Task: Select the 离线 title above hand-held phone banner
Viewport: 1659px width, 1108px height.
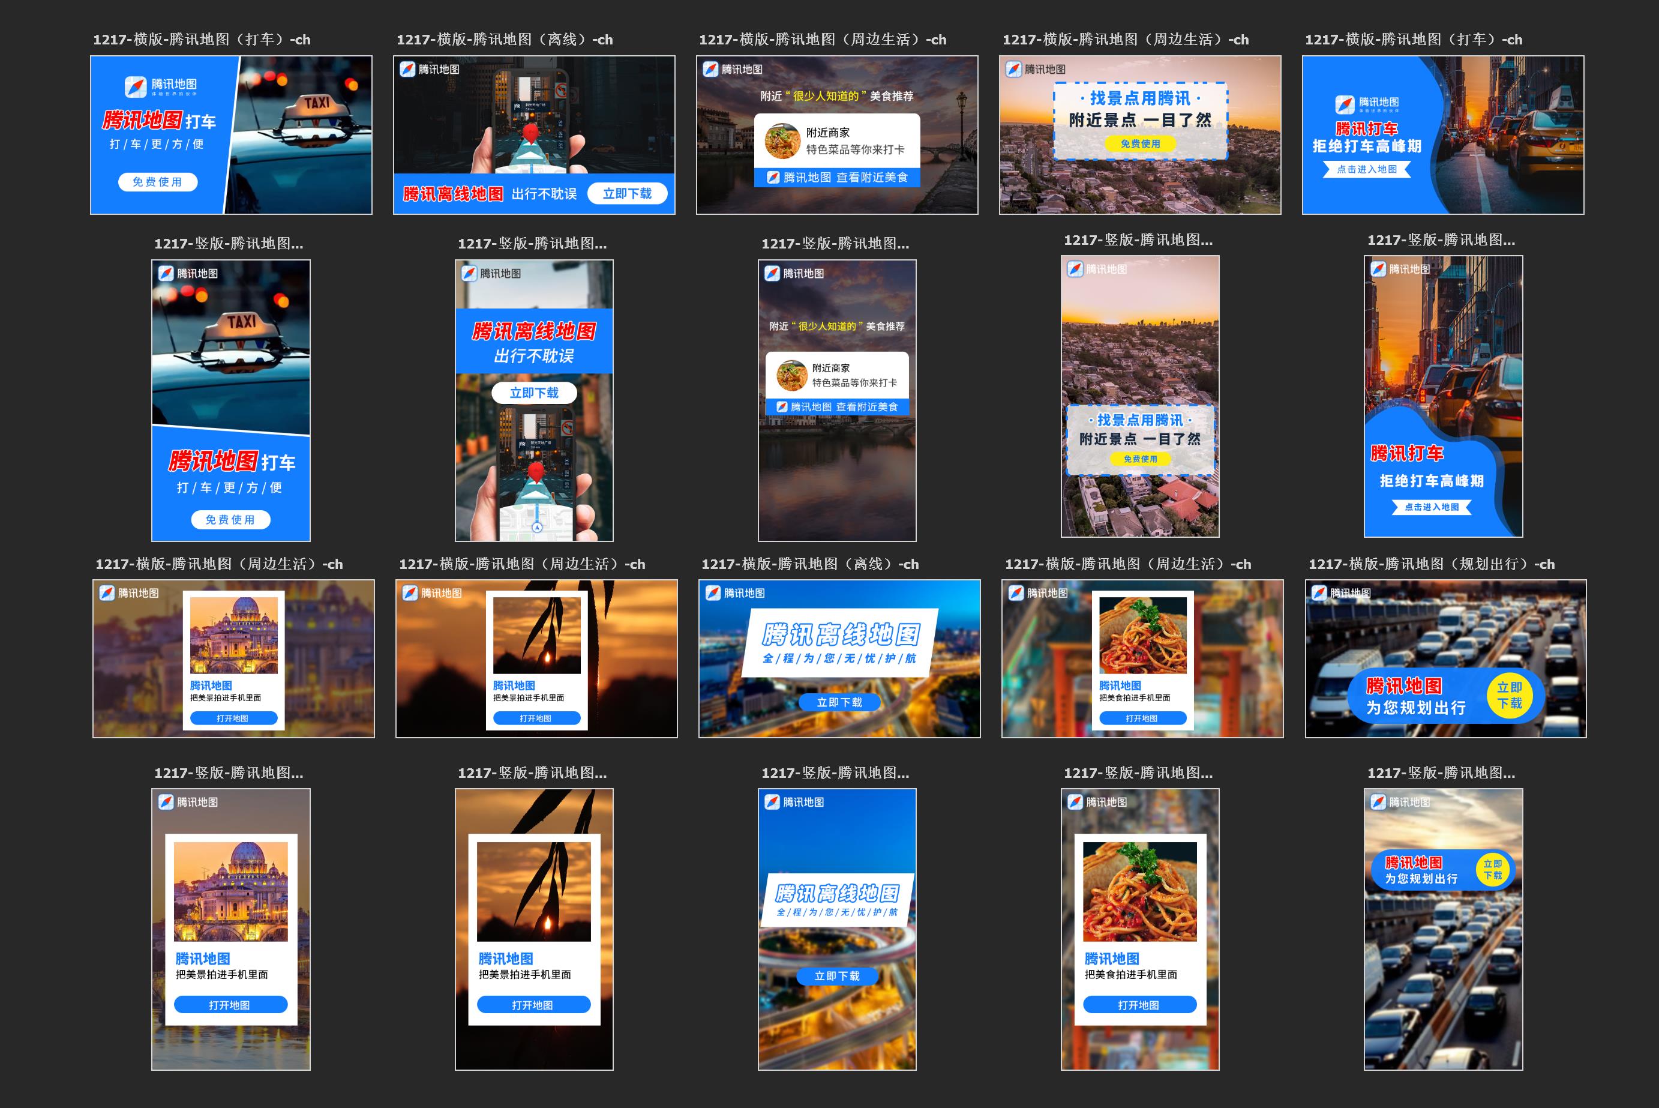Action: pos(504,40)
